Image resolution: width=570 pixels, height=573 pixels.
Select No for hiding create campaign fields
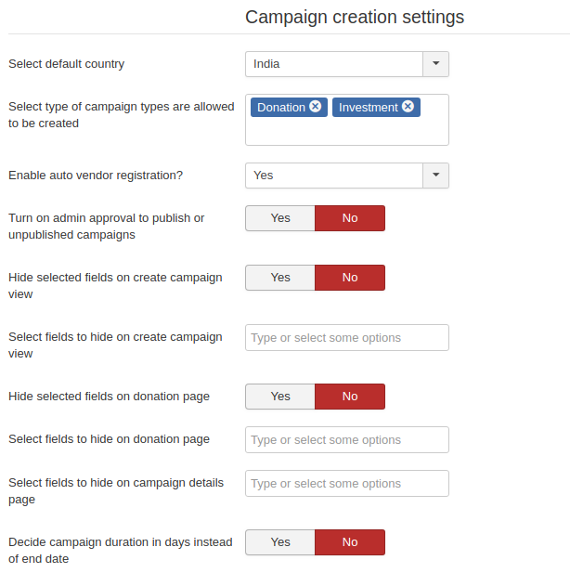coord(350,278)
